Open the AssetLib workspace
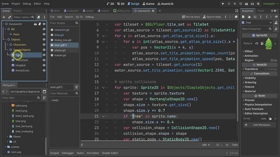This screenshot has width=280, height=157. click(165, 3)
